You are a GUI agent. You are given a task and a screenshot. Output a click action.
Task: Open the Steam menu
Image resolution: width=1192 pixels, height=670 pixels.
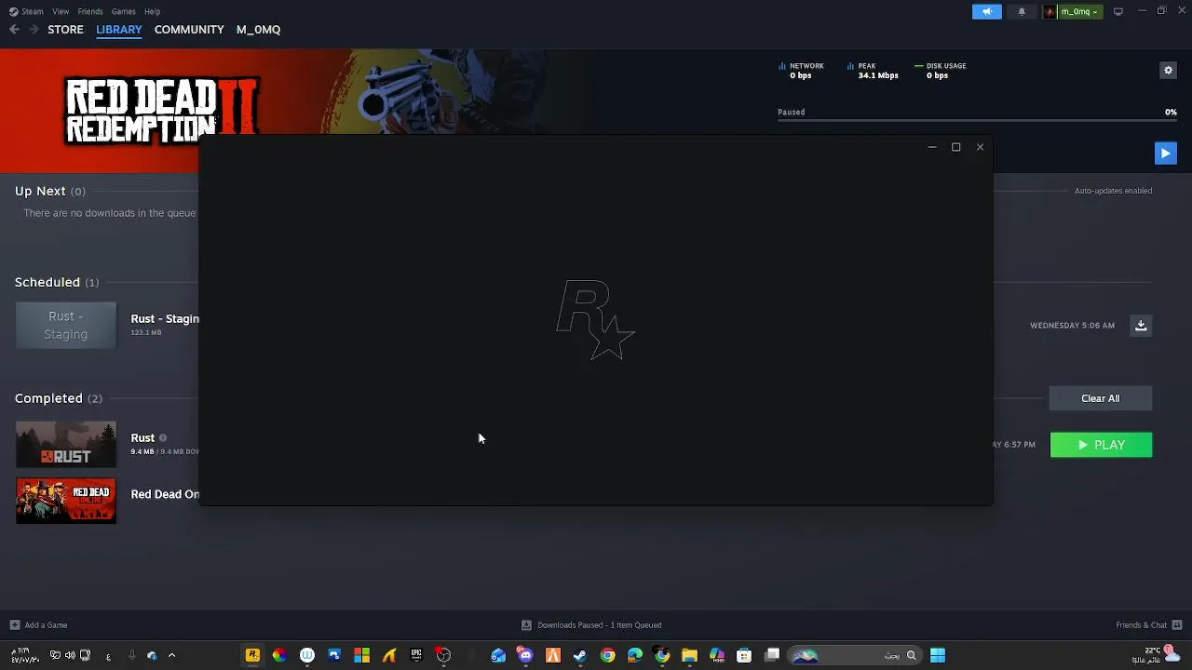[x=27, y=11]
